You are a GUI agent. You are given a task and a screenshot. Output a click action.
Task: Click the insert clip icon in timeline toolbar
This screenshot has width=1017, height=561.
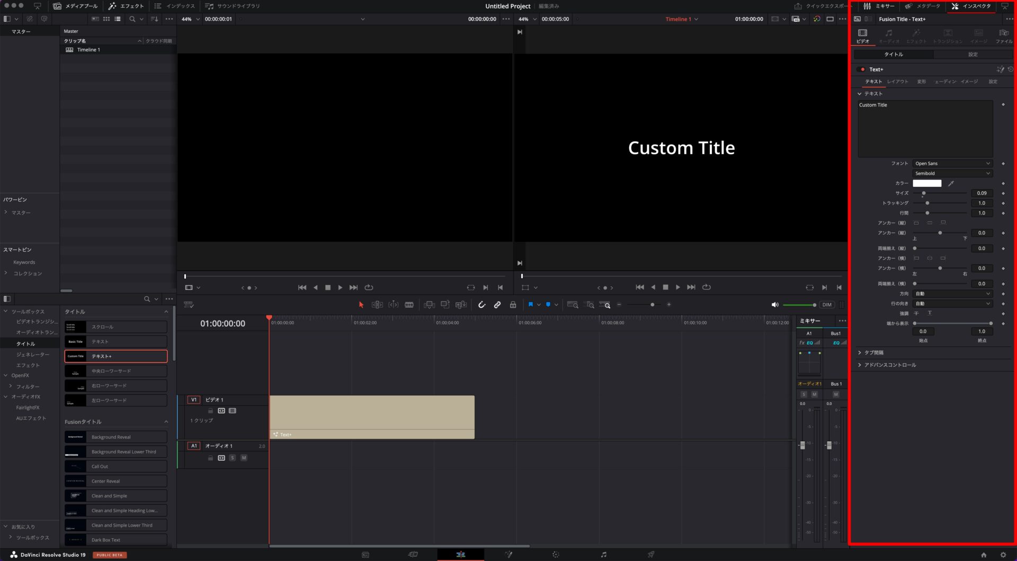click(430, 305)
